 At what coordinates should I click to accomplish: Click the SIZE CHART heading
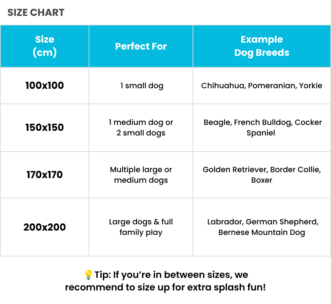click(36, 13)
